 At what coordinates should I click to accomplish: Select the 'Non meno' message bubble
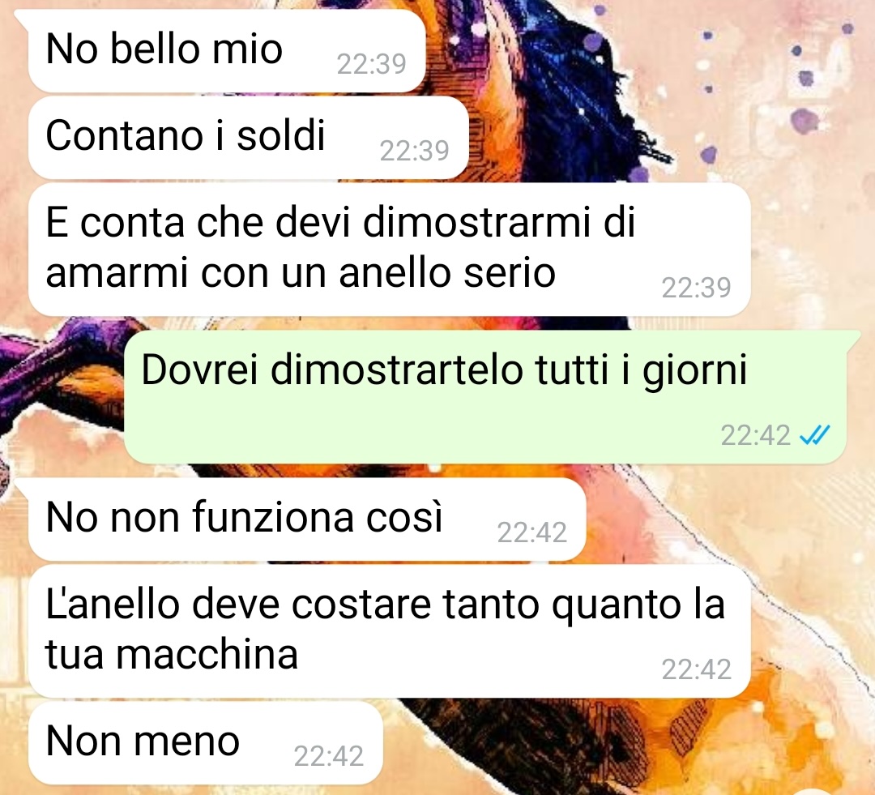click(x=205, y=742)
